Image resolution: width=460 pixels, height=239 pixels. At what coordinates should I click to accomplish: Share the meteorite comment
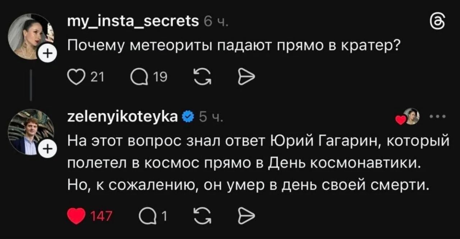tap(246, 76)
